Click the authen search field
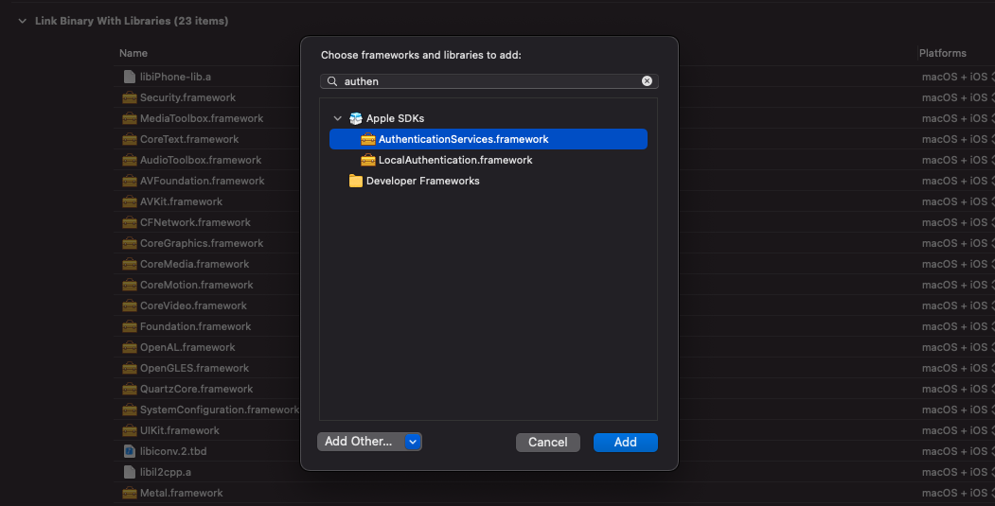Image resolution: width=995 pixels, height=506 pixels. point(489,81)
